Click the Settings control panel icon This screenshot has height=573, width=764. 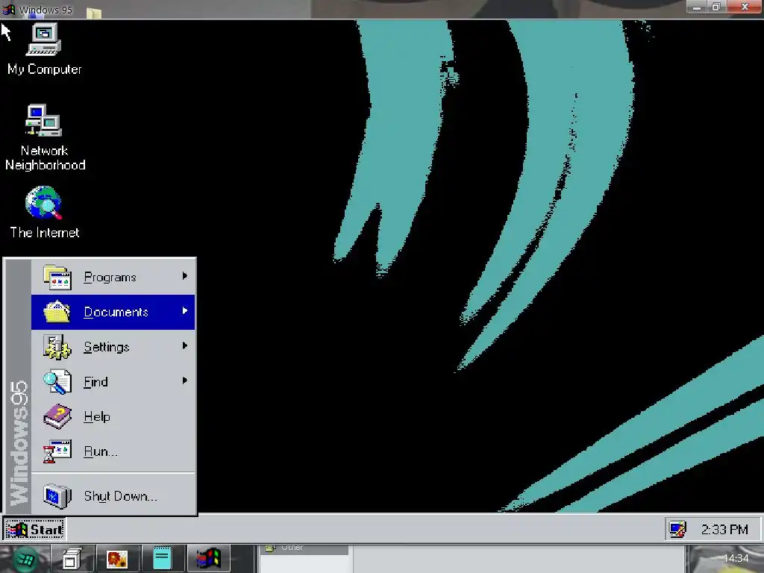(57, 347)
